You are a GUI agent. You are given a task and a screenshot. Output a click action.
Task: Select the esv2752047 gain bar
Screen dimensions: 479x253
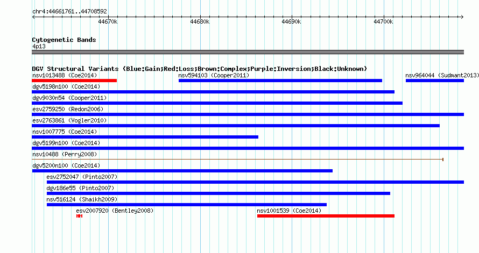coord(256,182)
